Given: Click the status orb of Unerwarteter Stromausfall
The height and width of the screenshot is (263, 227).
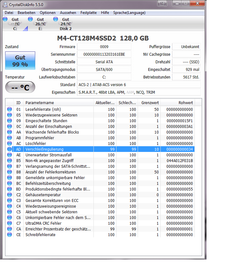Looking at the screenshot, I should point(9,155).
